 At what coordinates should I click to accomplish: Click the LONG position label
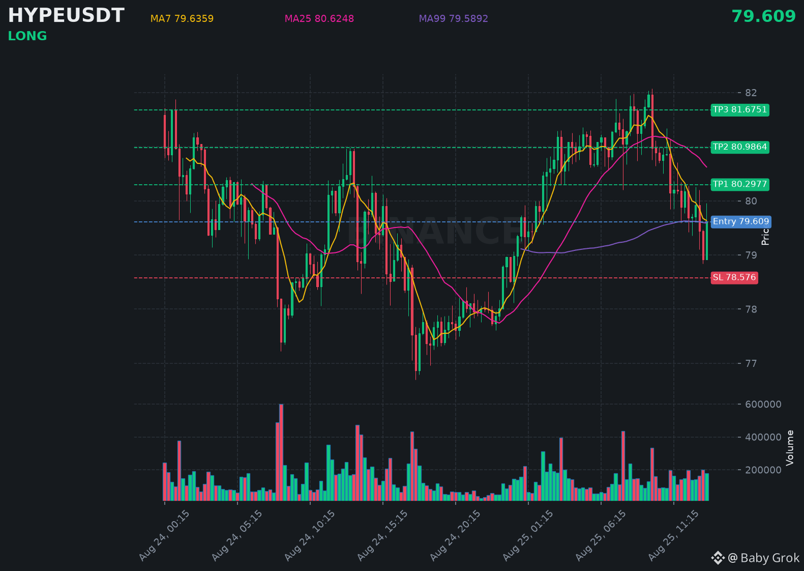tap(27, 36)
